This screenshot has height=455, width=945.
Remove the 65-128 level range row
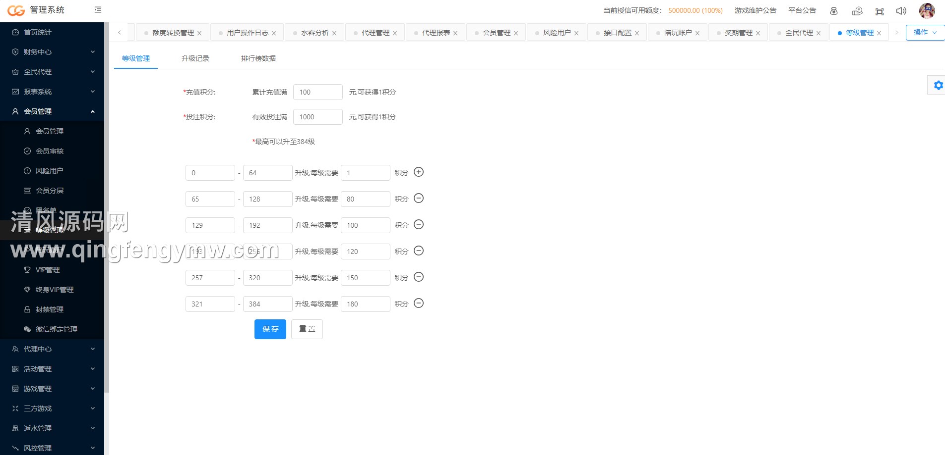[x=419, y=199]
